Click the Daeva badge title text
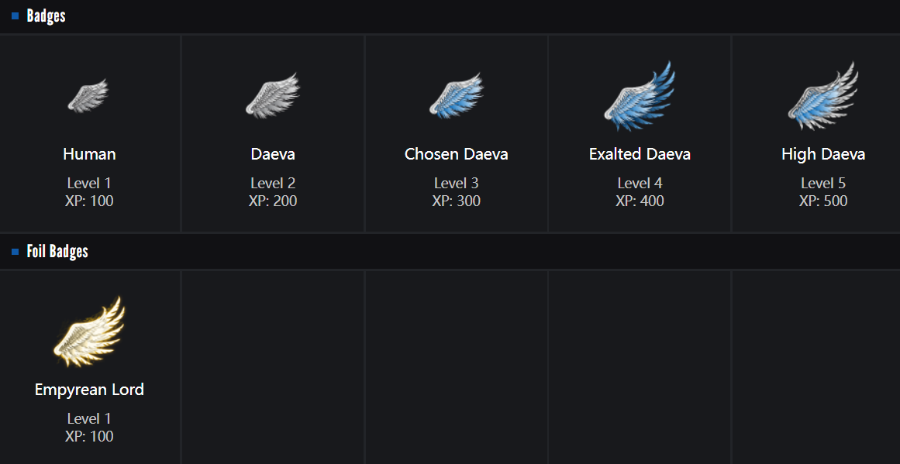The image size is (900, 464). [273, 154]
